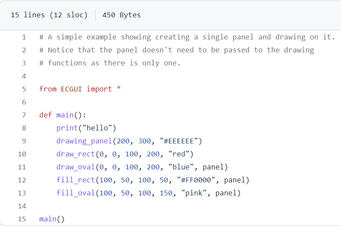Click the "pink" string argument
The height and width of the screenshot is (227, 341).
click(194, 193)
